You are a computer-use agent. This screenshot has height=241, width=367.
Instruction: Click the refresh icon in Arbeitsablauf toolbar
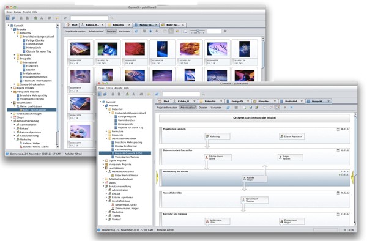click(x=228, y=108)
